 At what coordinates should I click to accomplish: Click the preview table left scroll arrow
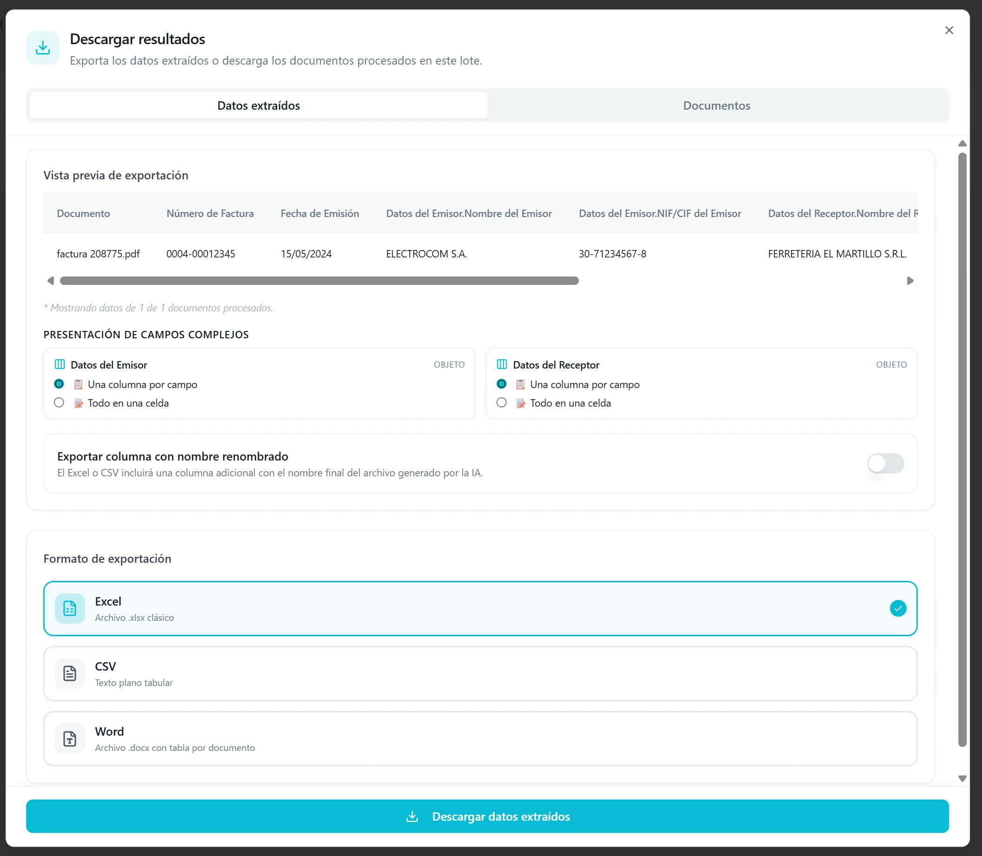pos(51,281)
